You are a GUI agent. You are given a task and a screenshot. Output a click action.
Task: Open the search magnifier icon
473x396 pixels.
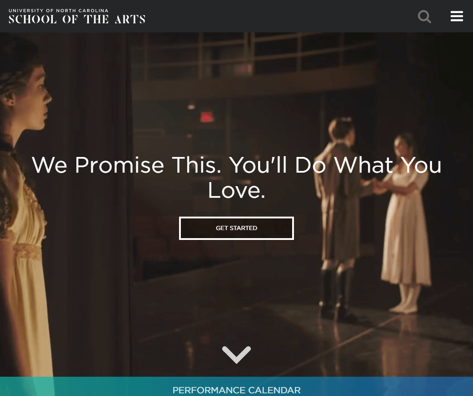424,16
